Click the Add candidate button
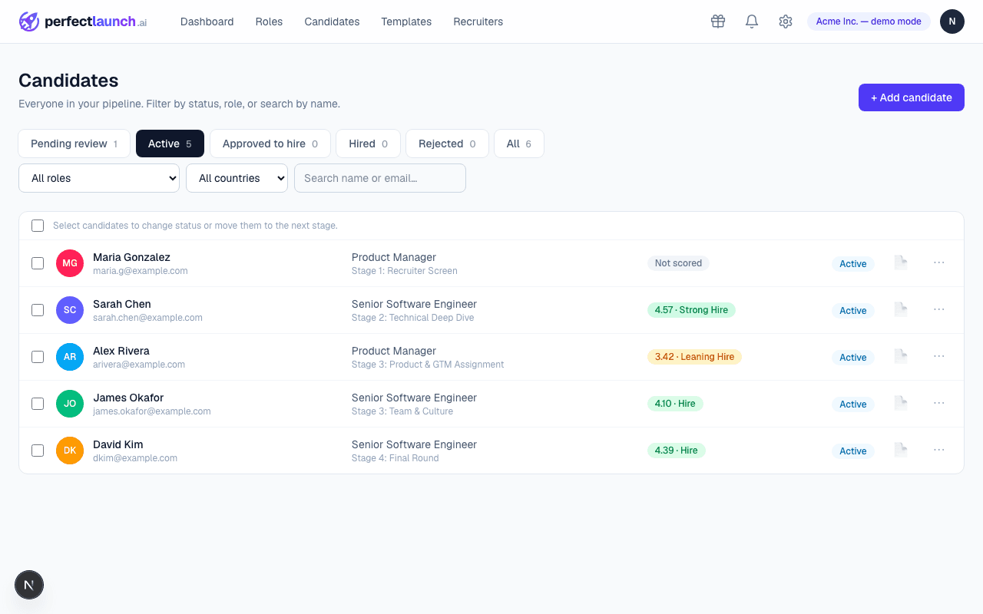This screenshot has height=614, width=983. 912,97
